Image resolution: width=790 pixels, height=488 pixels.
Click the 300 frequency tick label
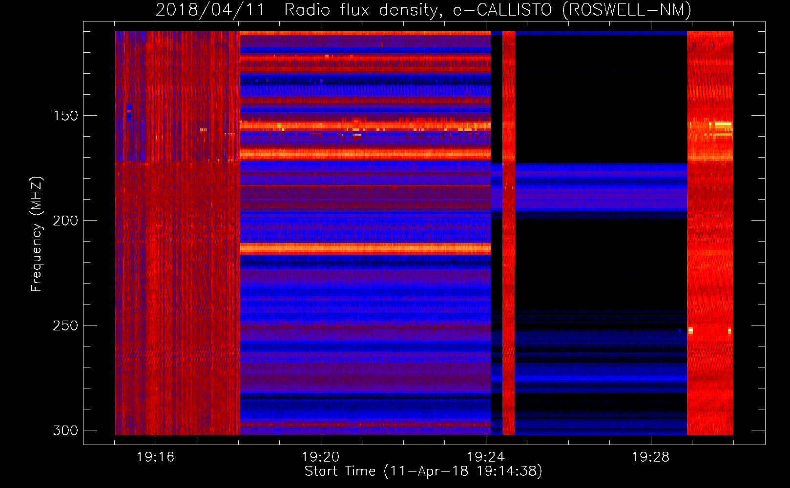click(65, 430)
